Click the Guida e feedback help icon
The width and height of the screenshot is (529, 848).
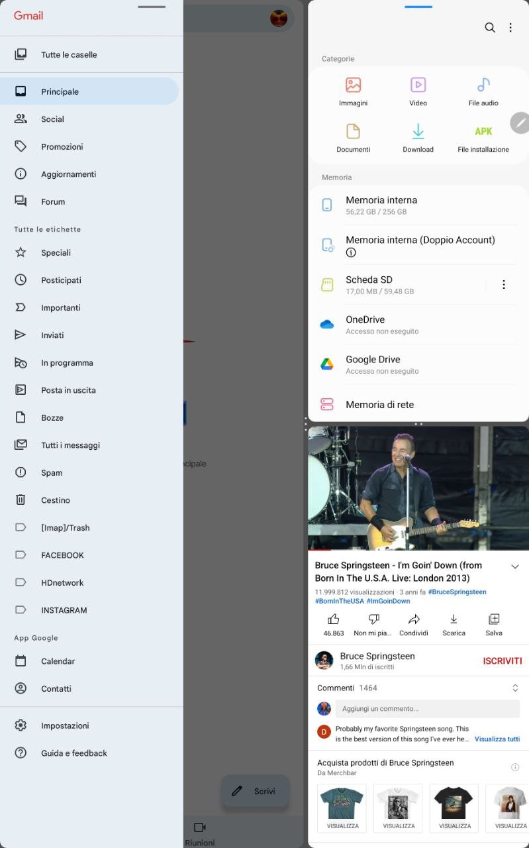[x=21, y=753]
